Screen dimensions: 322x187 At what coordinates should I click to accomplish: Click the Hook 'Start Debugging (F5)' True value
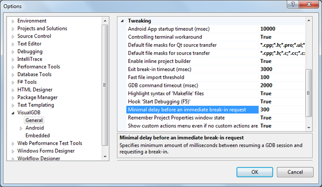pos(282,102)
